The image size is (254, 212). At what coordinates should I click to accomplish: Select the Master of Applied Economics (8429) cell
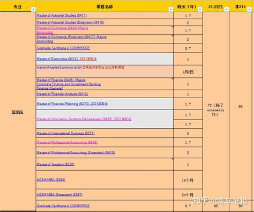[104, 71]
